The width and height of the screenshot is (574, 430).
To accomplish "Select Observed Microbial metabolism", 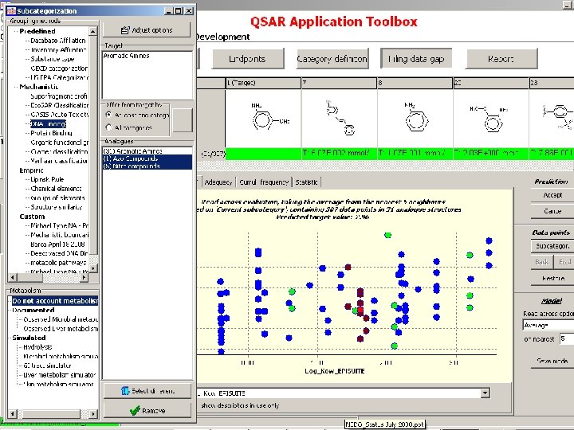I will pos(61,319).
